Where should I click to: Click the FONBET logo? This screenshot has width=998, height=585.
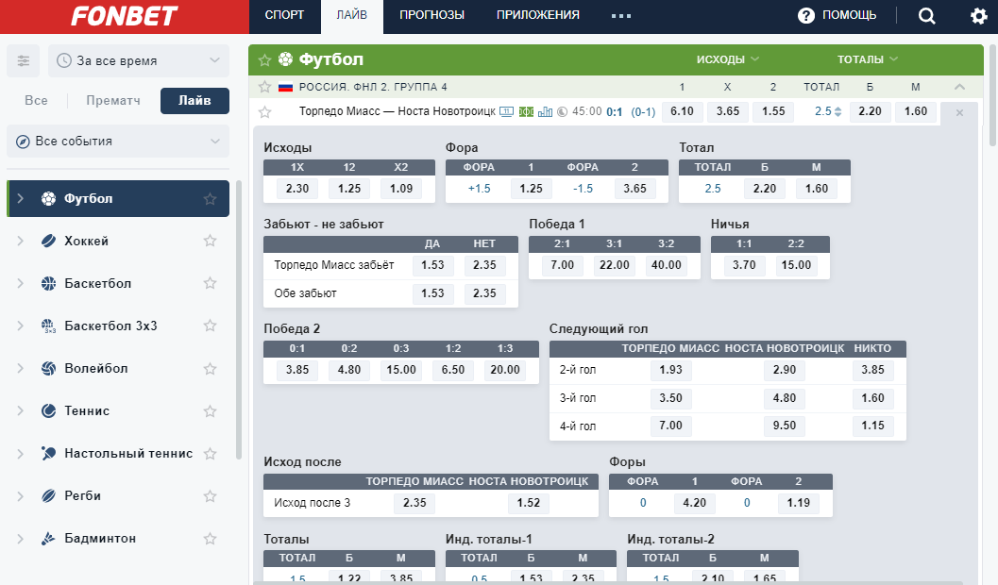point(124,17)
